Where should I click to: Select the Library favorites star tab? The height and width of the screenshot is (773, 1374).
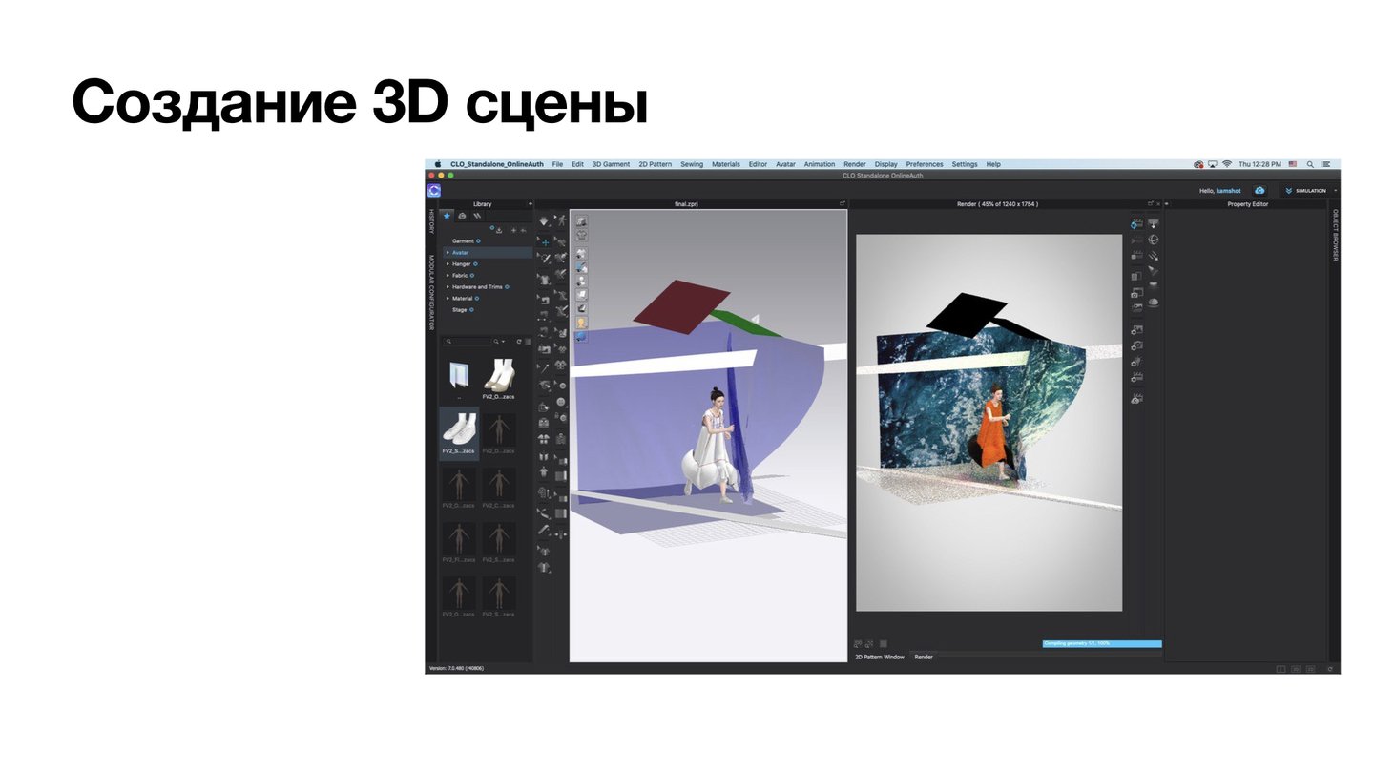point(447,216)
